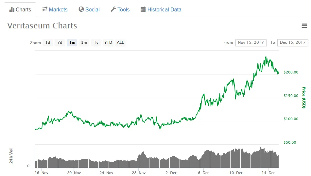Set zoom range to 3m

[84, 42]
